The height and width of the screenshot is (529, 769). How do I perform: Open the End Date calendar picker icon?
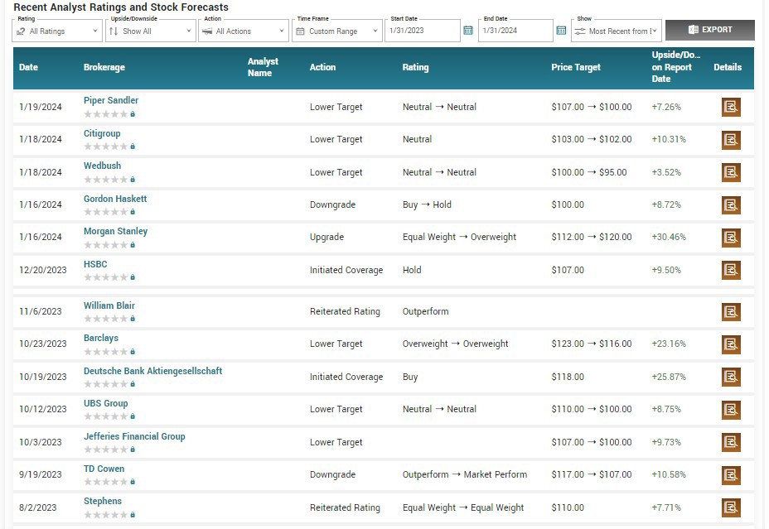click(x=561, y=31)
